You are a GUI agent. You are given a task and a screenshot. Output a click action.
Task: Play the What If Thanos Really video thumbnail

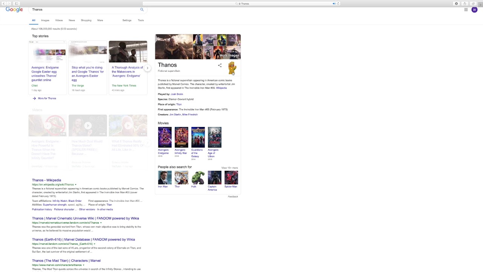pyautogui.click(x=128, y=125)
